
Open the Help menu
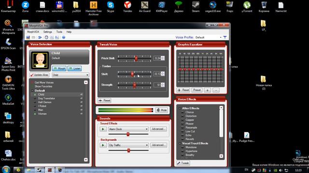(69, 32)
